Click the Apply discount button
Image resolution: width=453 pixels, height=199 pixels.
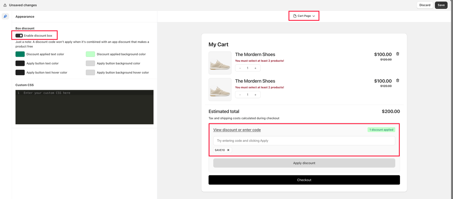304,163
